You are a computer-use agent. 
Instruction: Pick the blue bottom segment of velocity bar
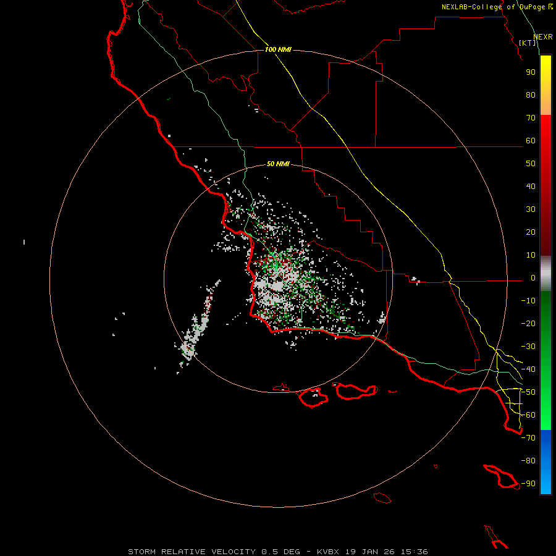point(545,462)
